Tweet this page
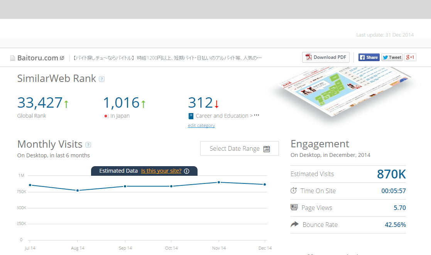 click(392, 57)
